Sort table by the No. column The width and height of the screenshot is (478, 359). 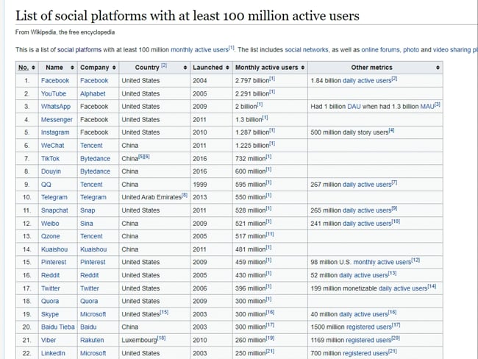pyautogui.click(x=26, y=68)
